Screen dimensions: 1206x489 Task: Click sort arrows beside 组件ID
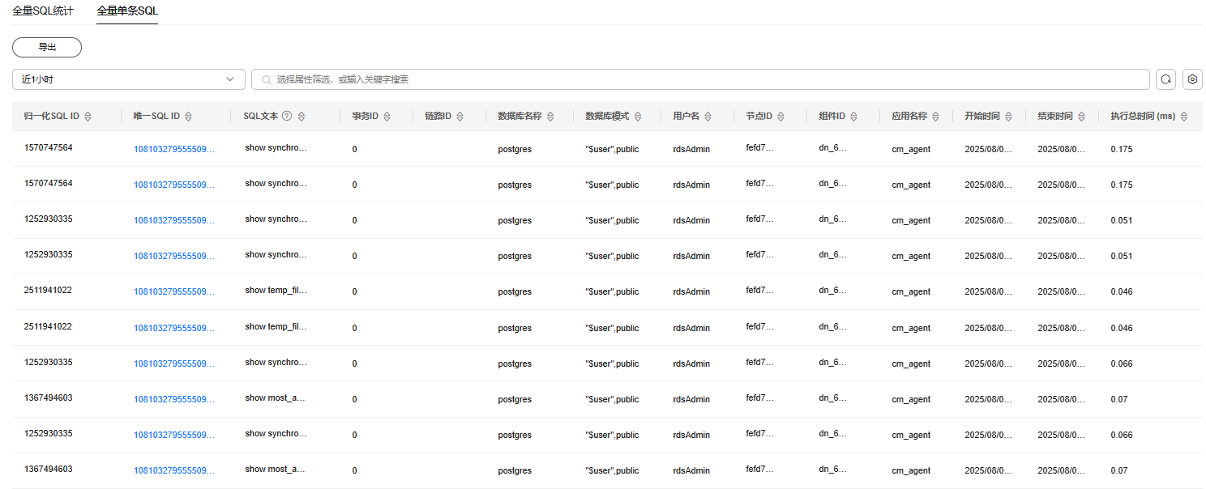click(x=853, y=117)
